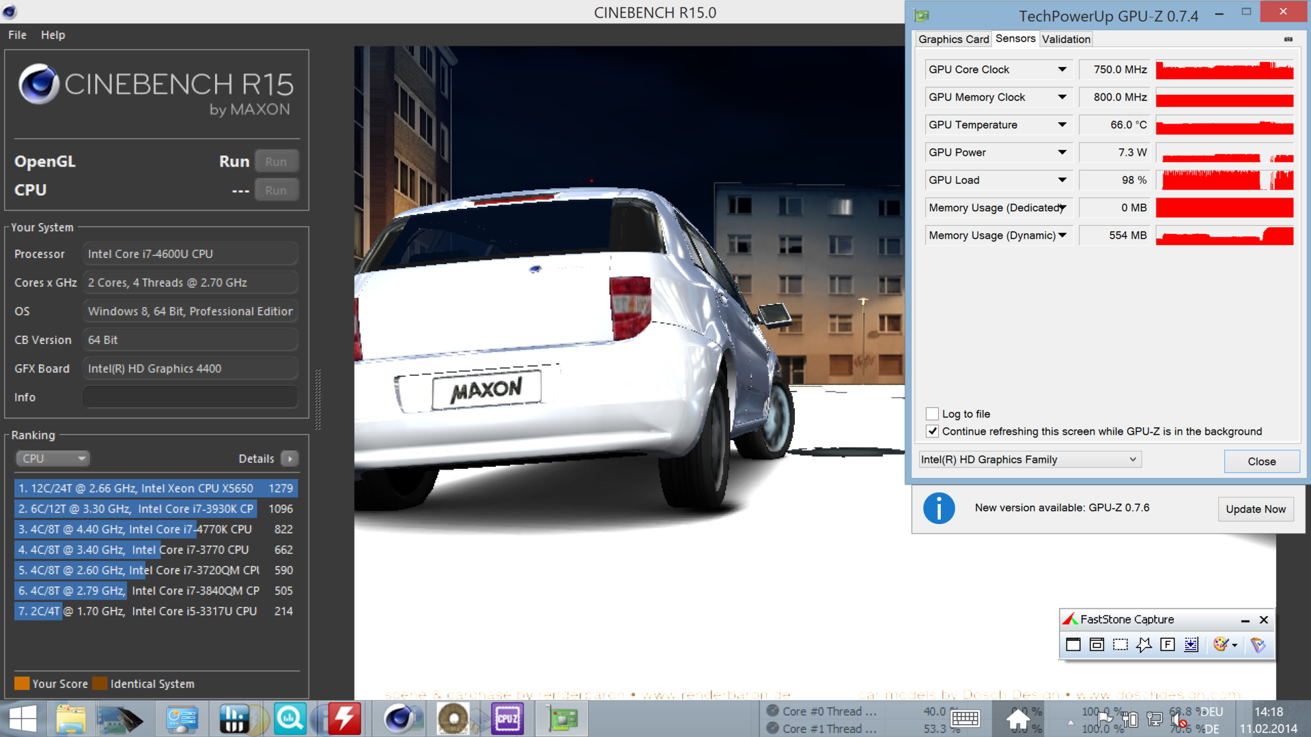The image size is (1311, 737).
Task: Switch to the Graphics Card tab
Action: tap(953, 40)
